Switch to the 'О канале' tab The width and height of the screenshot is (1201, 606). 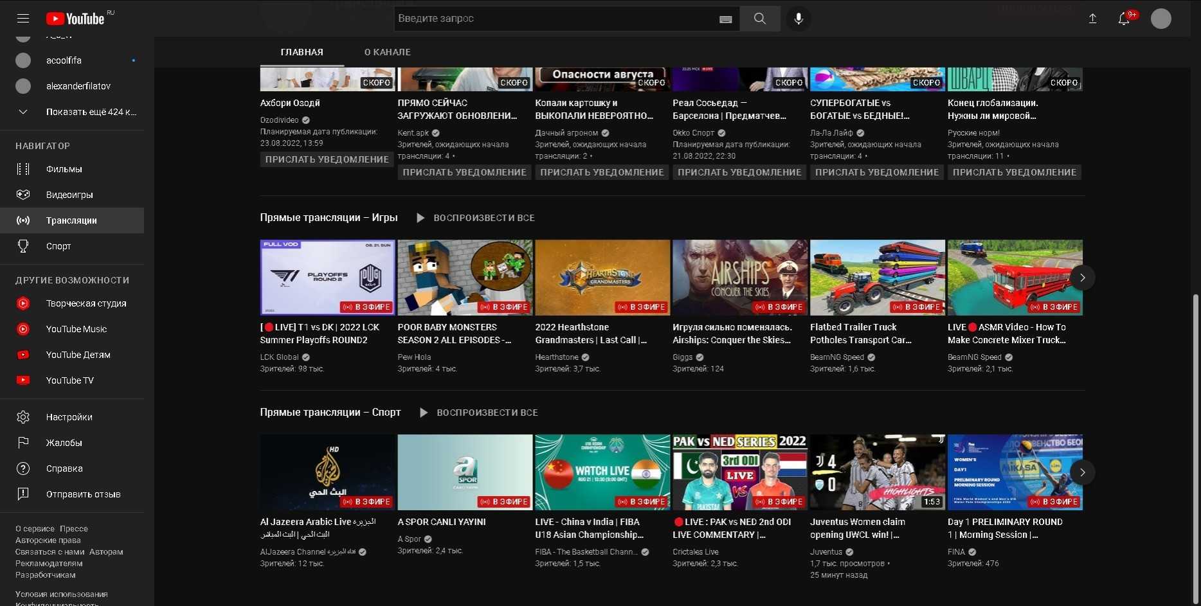[387, 52]
